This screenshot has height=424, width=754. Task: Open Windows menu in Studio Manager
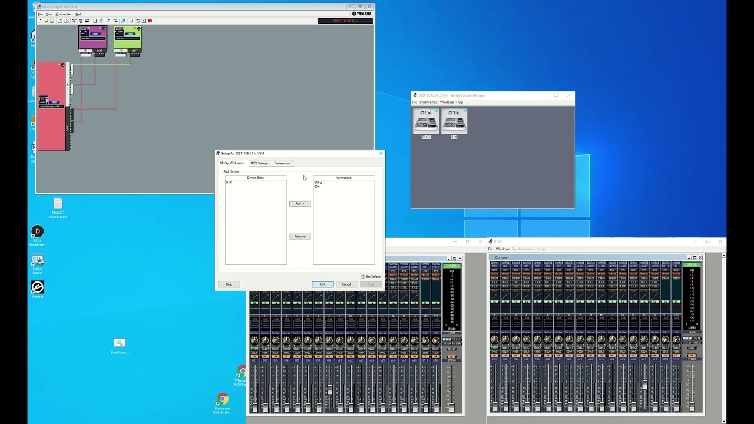[447, 102]
